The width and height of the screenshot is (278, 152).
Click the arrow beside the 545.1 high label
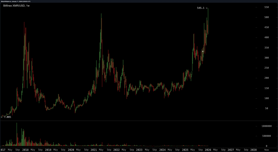[207, 8]
